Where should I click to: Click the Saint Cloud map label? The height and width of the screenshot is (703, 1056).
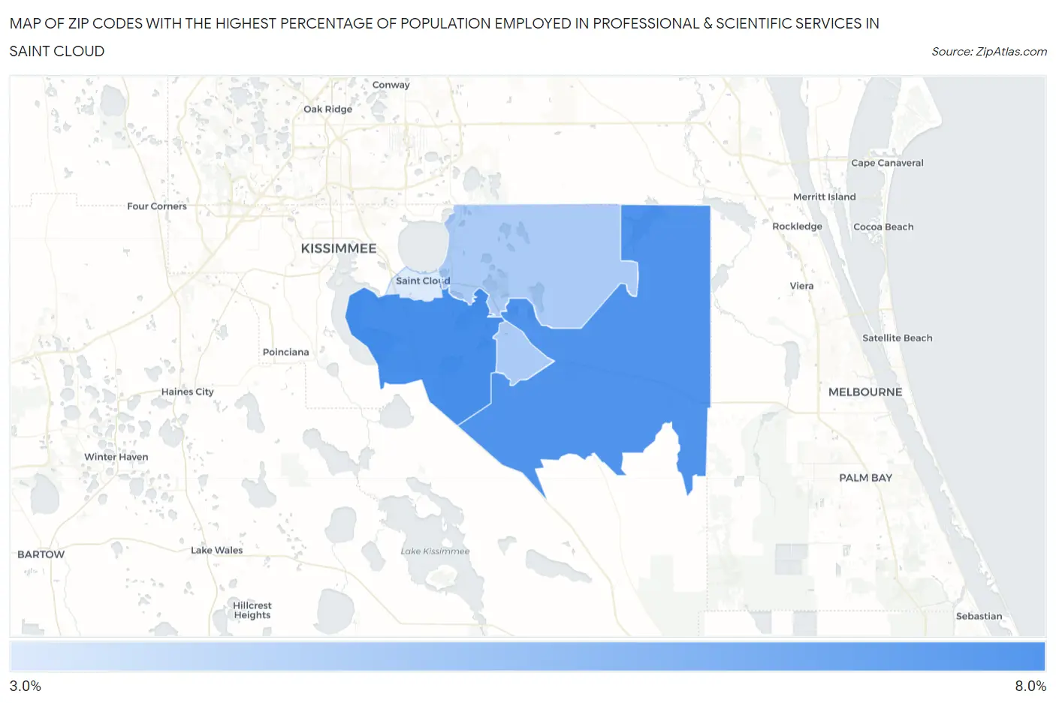423,281
